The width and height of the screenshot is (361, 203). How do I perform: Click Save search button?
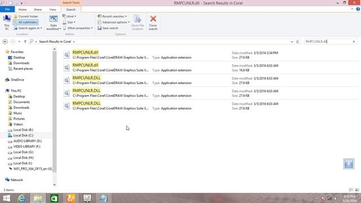(x=108, y=28)
